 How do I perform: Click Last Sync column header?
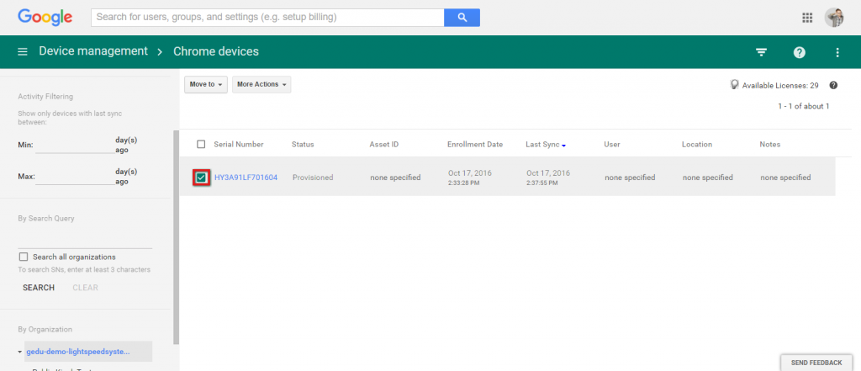click(542, 145)
